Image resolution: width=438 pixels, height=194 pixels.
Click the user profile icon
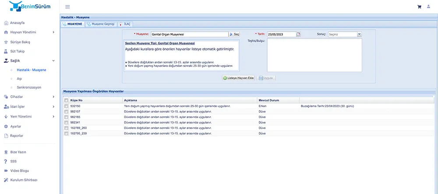(428, 7)
